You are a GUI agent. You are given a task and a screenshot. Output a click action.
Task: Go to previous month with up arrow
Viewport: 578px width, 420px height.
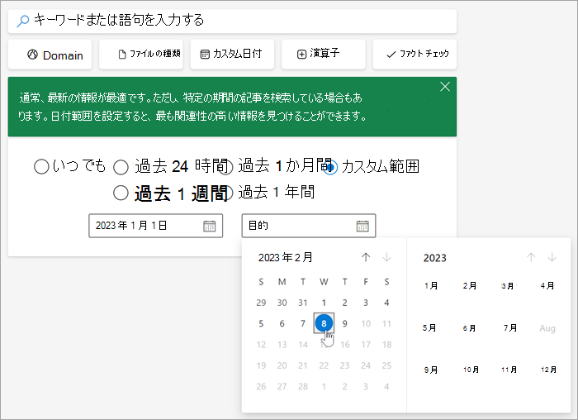[366, 257]
